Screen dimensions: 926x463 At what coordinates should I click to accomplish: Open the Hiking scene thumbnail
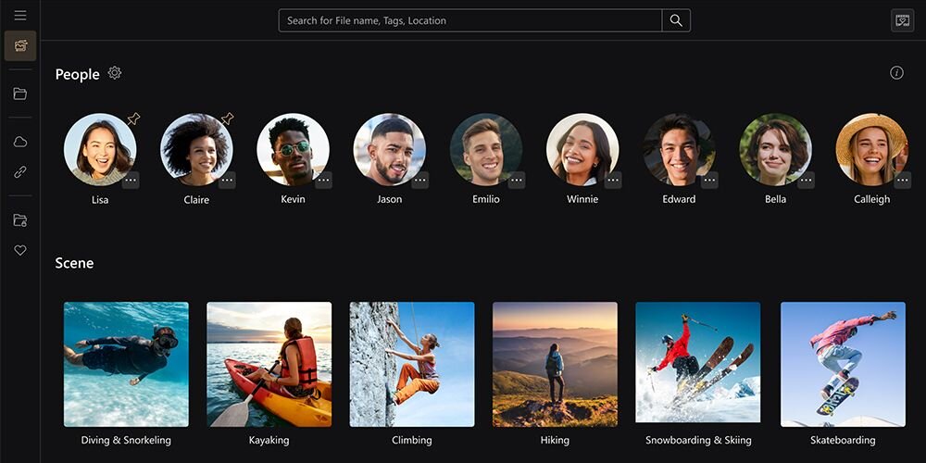click(555, 364)
